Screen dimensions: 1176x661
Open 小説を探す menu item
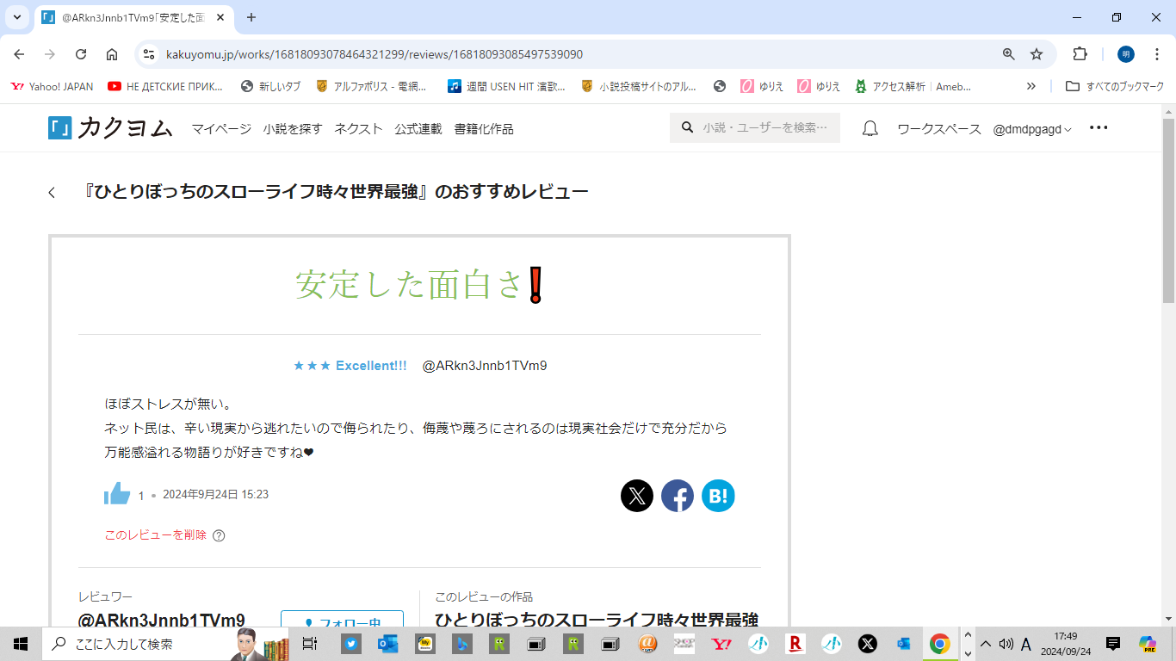[x=293, y=129]
